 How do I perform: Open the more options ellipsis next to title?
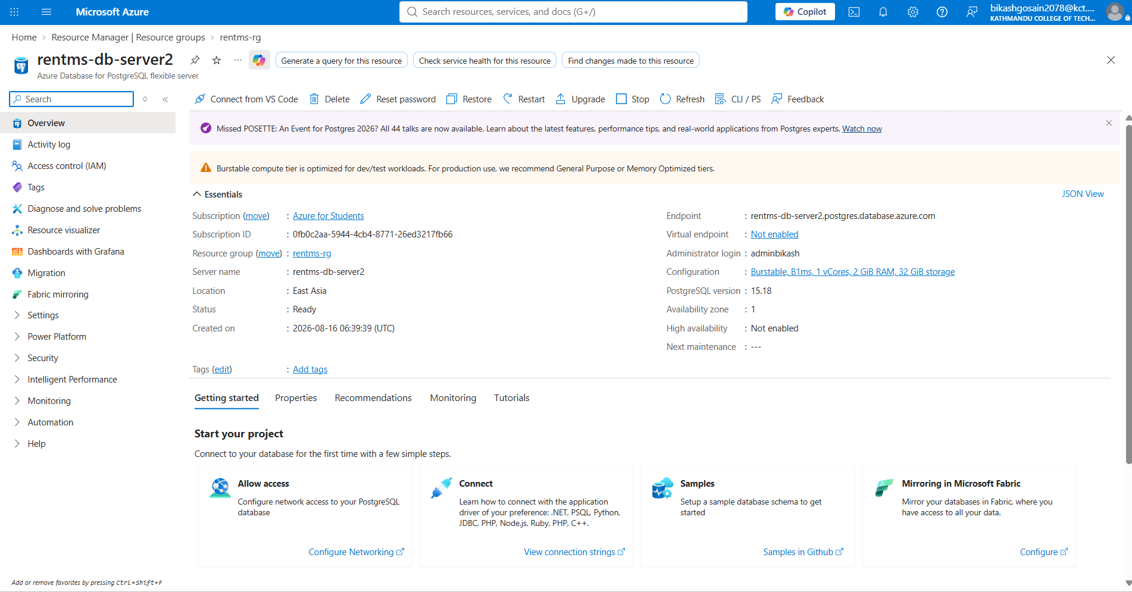click(x=237, y=60)
